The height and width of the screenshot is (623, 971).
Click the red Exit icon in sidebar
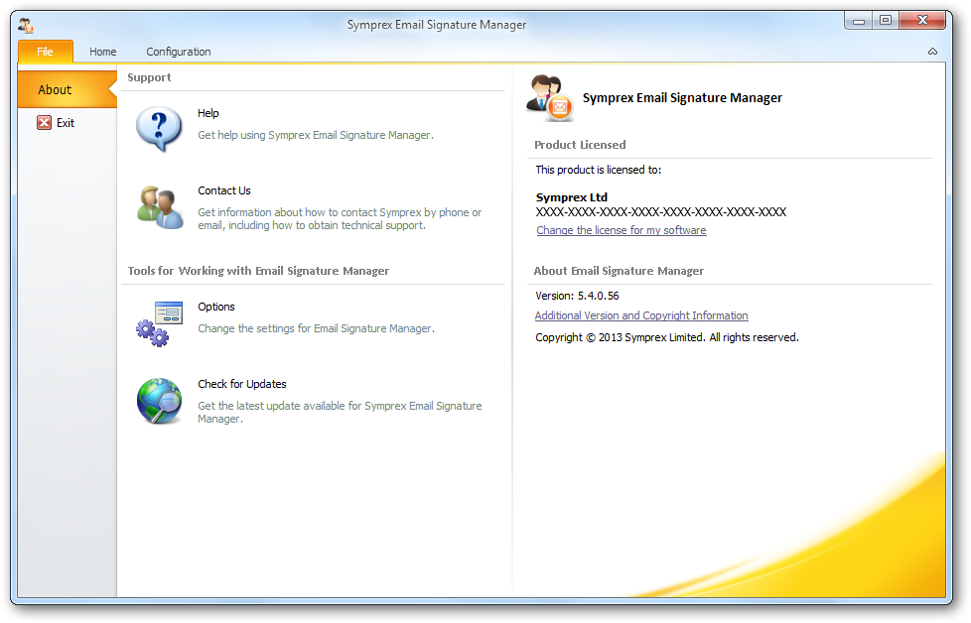(44, 122)
